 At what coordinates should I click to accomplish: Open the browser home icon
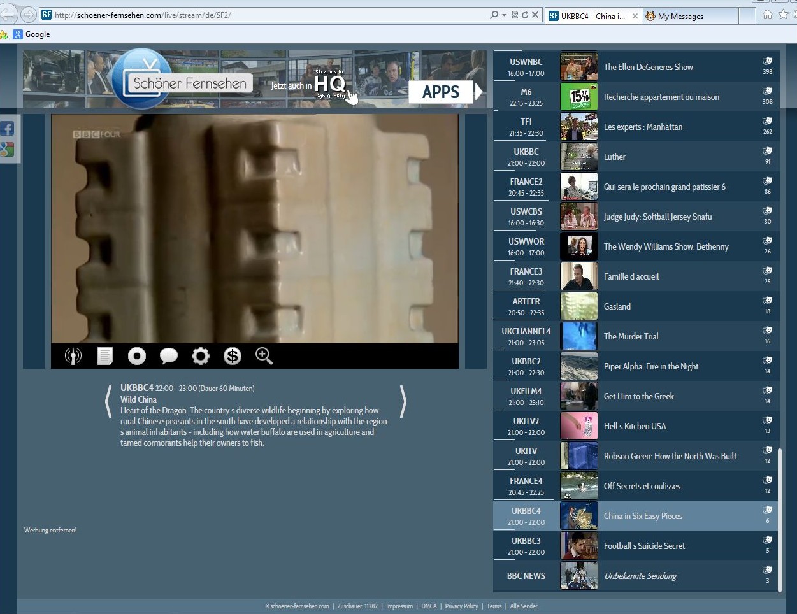coord(767,15)
